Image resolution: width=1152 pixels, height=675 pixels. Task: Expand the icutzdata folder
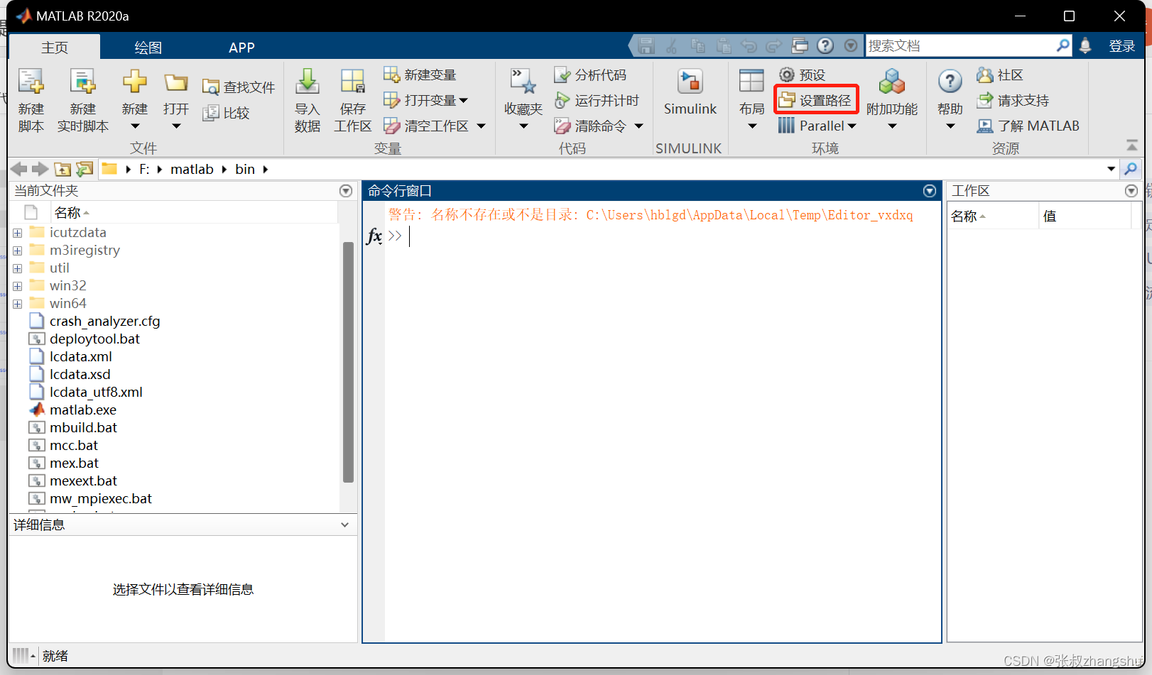click(x=18, y=233)
